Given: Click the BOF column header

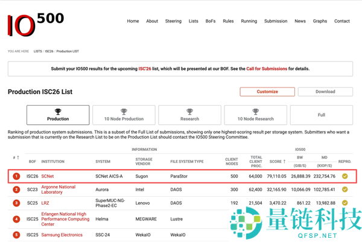Looking at the screenshot, I should coord(33,162).
